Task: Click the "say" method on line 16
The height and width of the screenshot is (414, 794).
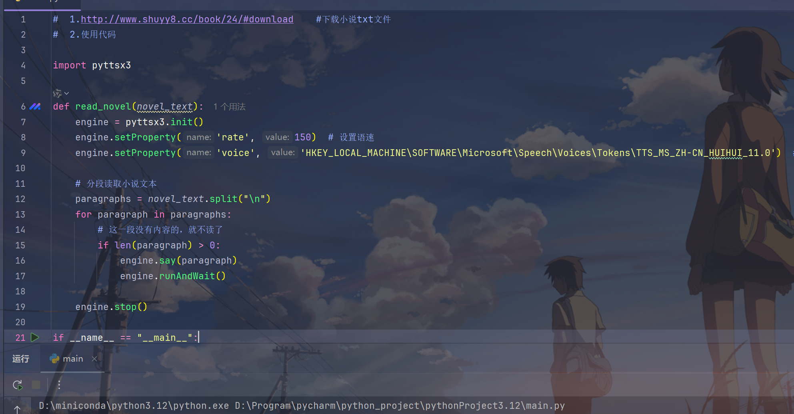Action: pos(168,260)
